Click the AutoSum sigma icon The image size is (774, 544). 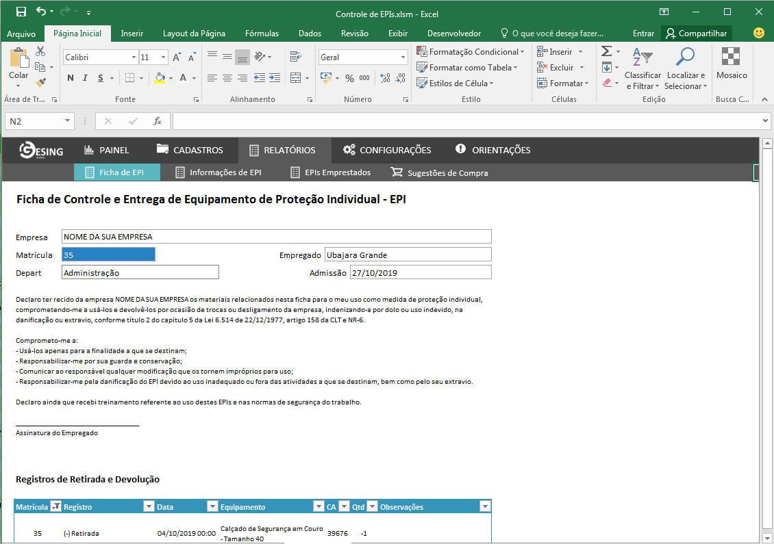point(606,51)
